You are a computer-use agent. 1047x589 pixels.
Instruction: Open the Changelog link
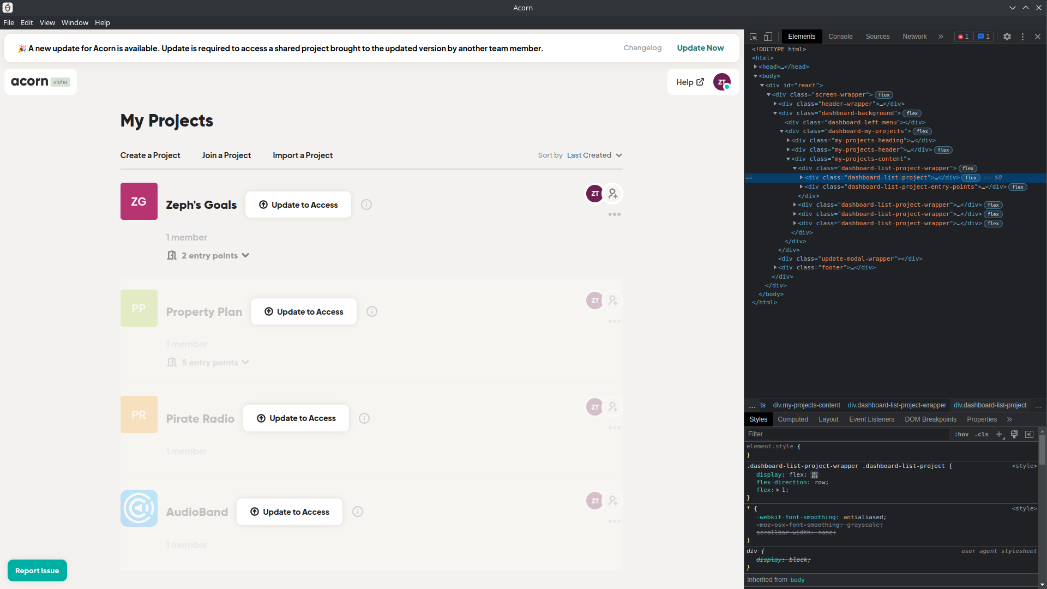point(642,48)
